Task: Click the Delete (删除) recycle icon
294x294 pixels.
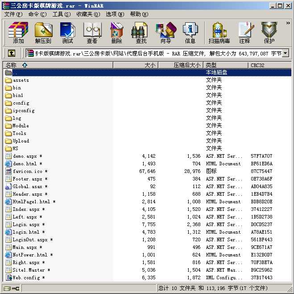Action: pos(116,29)
